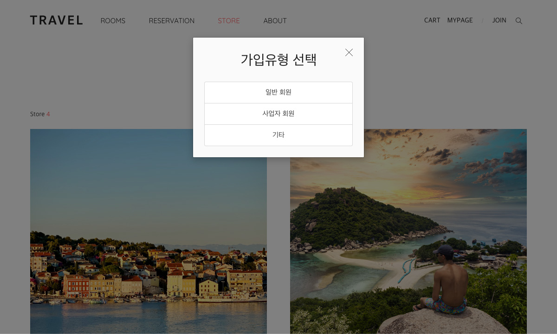Screen dimensions: 557x334
Task: Open the CART link
Action: pyautogui.click(x=432, y=20)
